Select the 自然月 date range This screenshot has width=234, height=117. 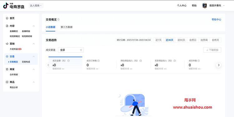coord(216,40)
